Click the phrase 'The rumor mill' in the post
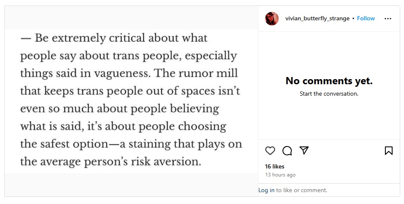404x204 pixels. tap(196, 73)
